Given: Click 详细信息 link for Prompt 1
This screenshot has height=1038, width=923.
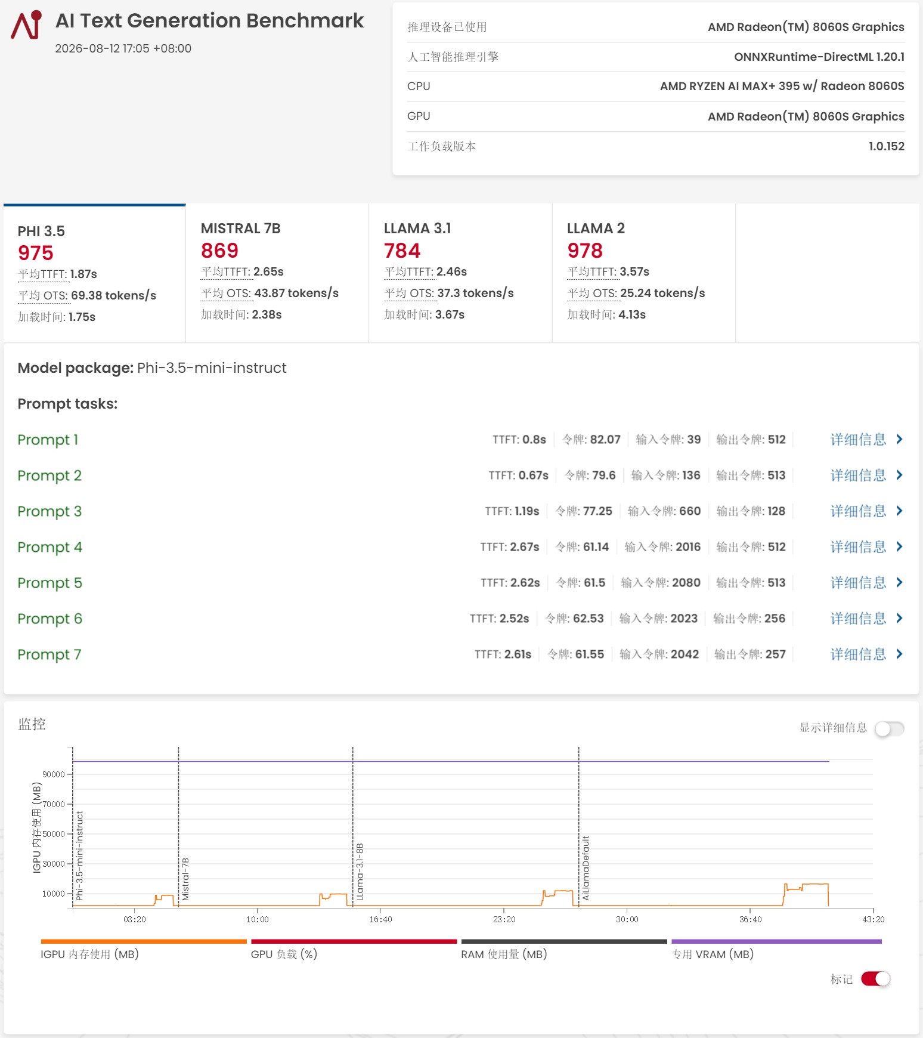Looking at the screenshot, I should tap(858, 440).
